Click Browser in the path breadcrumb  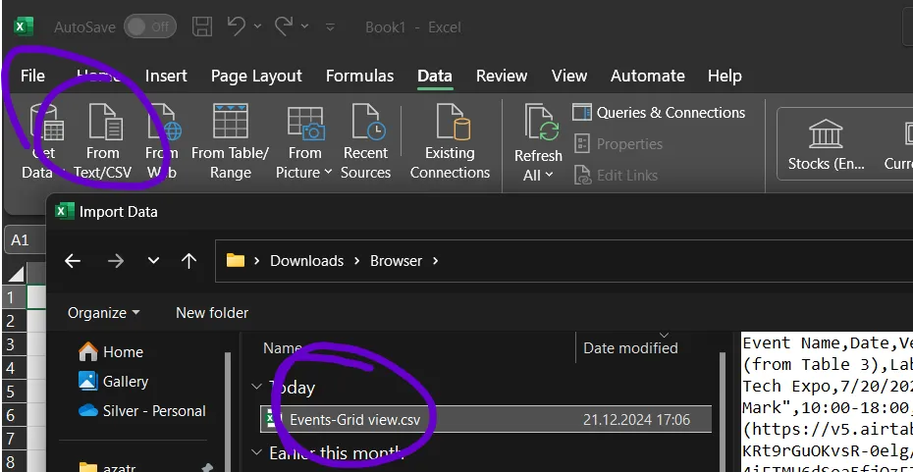click(396, 261)
